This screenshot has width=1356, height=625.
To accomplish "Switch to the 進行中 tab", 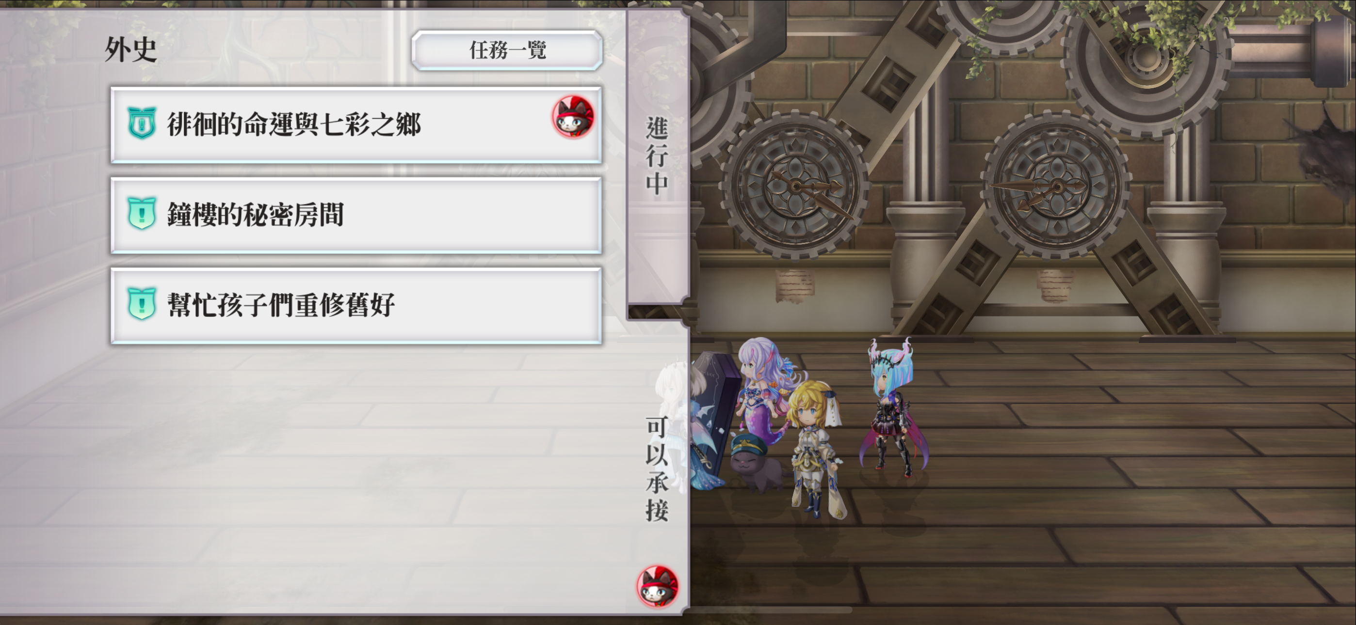I will [657, 156].
